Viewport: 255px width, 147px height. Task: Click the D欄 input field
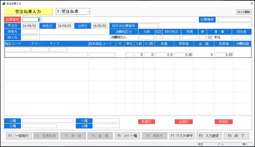point(48,121)
